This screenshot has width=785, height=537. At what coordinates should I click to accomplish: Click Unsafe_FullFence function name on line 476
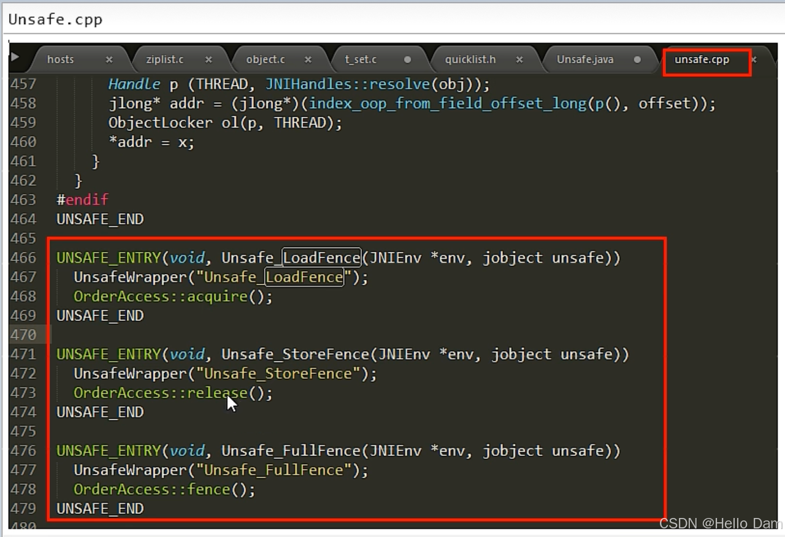291,451
